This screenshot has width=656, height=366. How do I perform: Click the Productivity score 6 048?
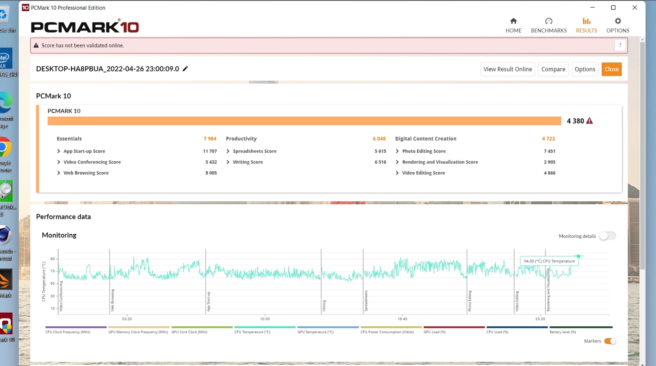[379, 139]
